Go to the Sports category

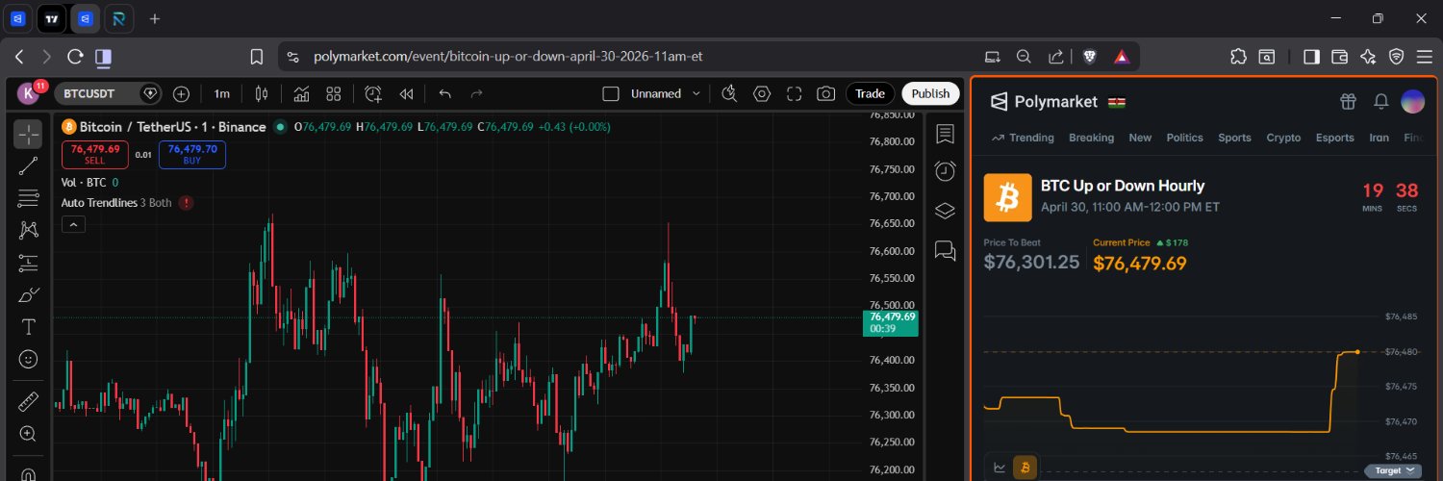(1235, 138)
